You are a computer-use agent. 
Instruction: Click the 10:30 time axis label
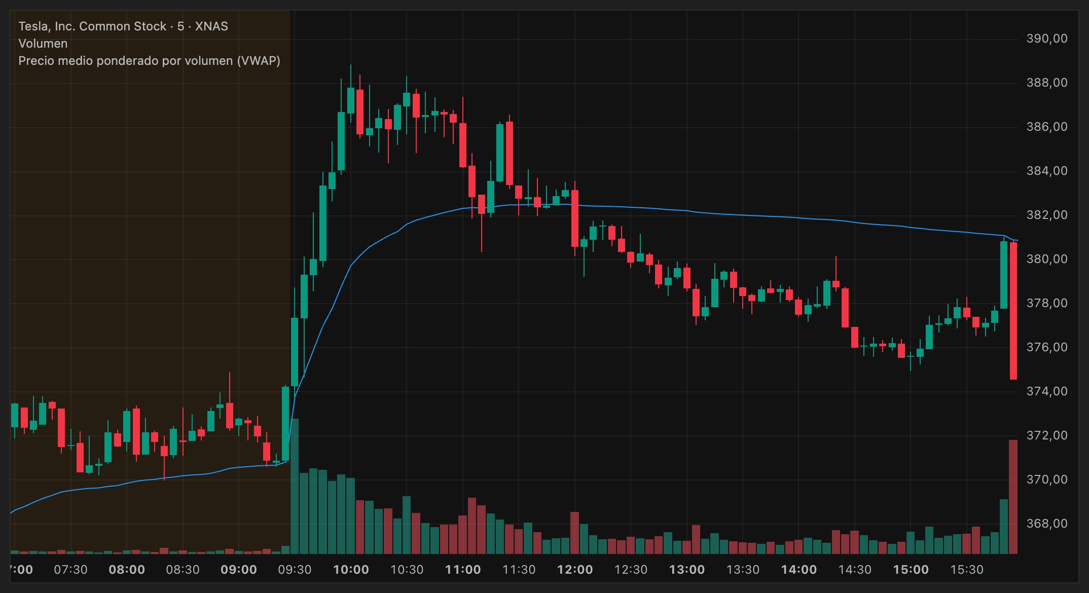(x=407, y=570)
